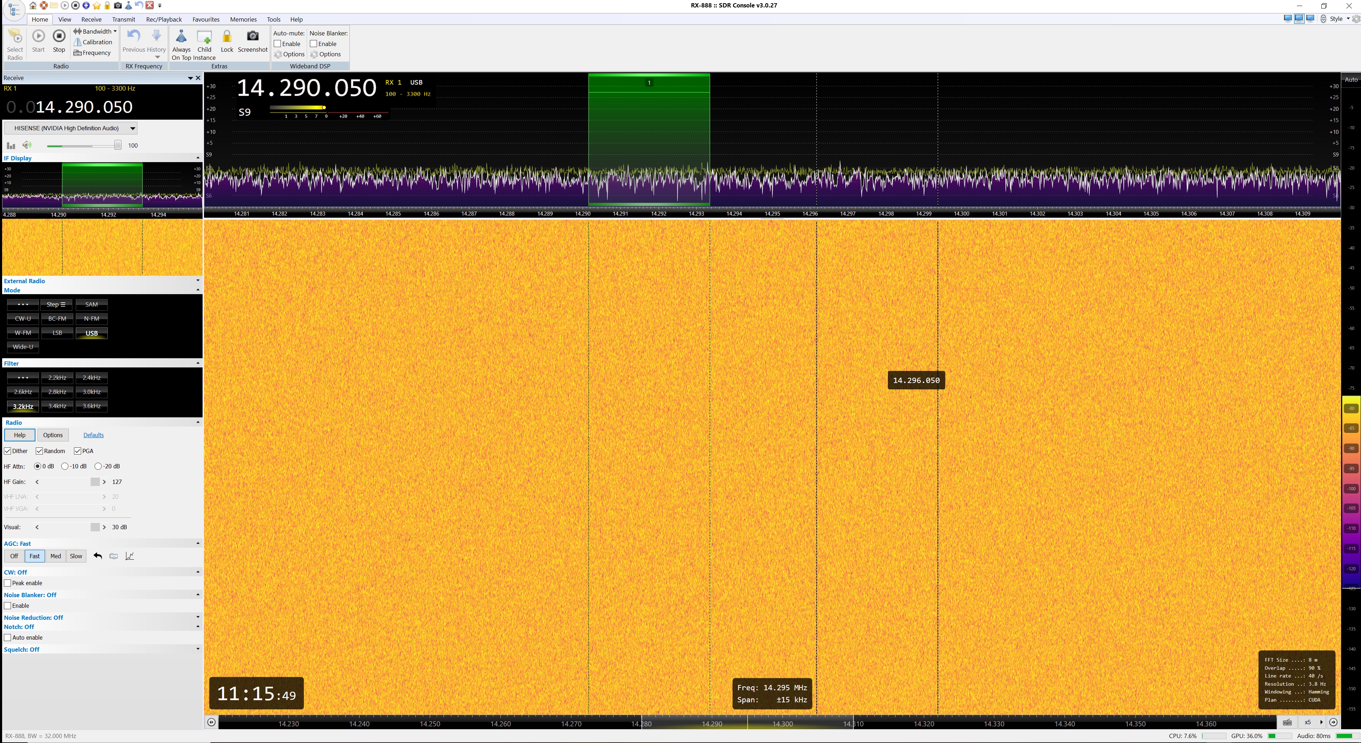Select the LSB mode button

[x=57, y=333]
